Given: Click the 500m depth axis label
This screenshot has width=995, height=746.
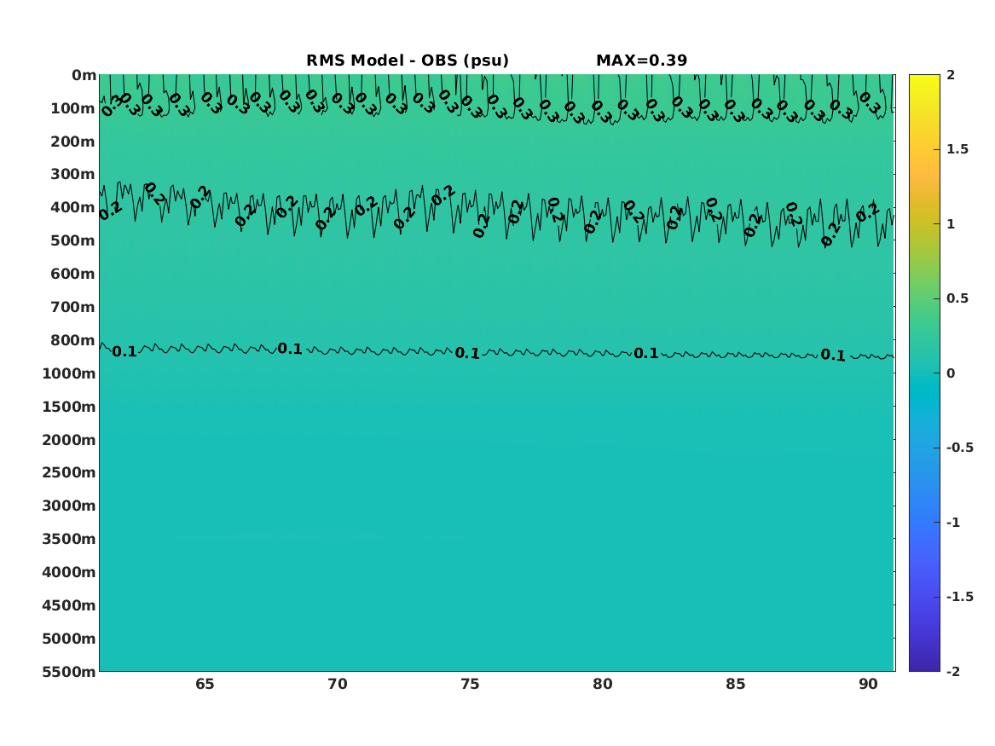Looking at the screenshot, I should 73,241.
